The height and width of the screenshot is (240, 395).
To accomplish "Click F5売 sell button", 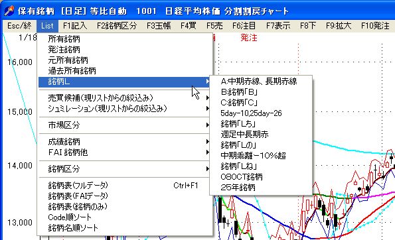I will click(x=214, y=26).
